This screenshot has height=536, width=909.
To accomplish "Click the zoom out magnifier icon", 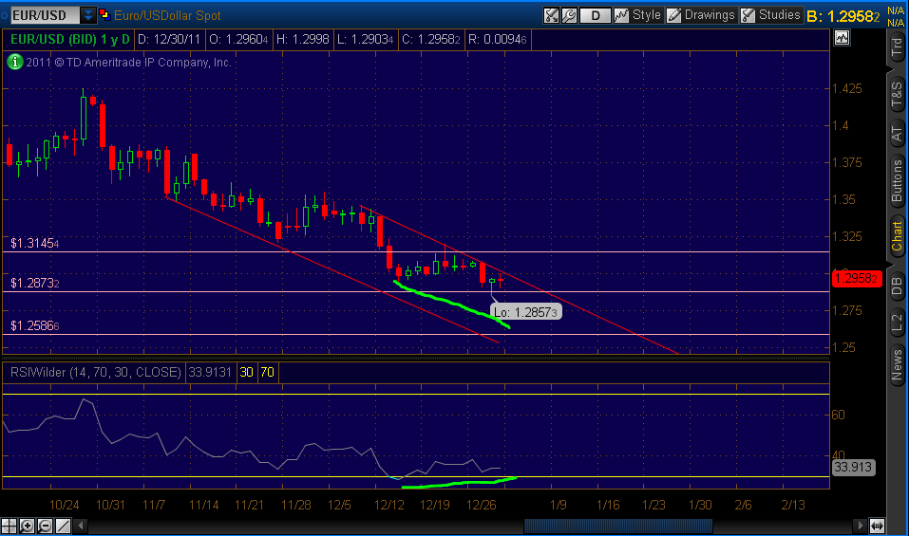I will coord(45,527).
